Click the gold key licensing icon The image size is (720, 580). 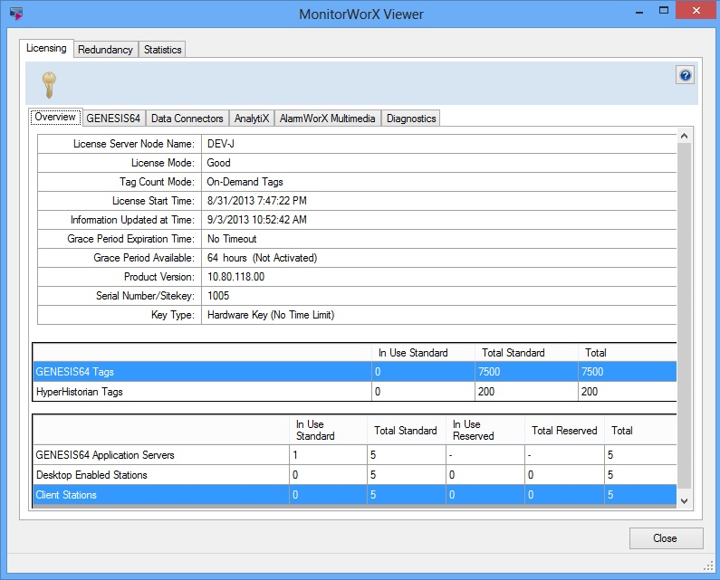click(x=49, y=85)
